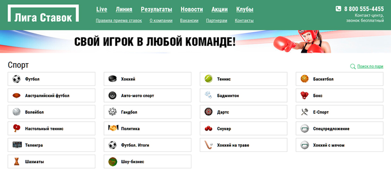
Task: Click the Лига Ставок logo
Action: [43, 13]
